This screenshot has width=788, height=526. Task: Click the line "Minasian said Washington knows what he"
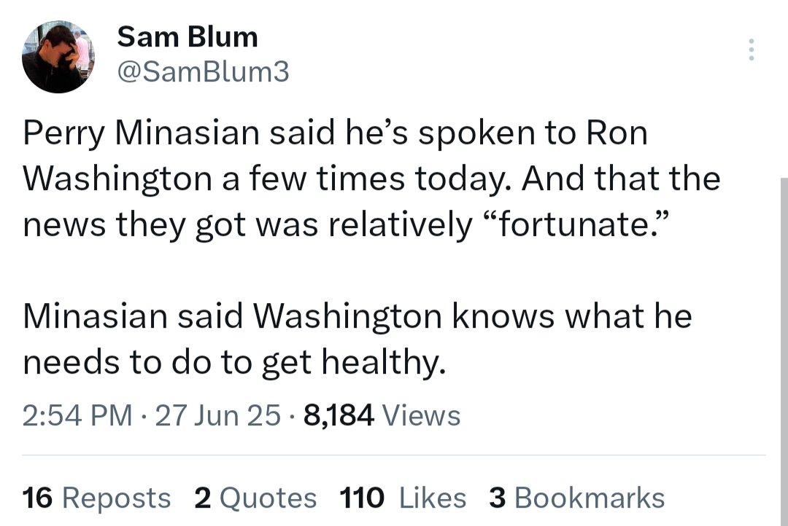358,316
